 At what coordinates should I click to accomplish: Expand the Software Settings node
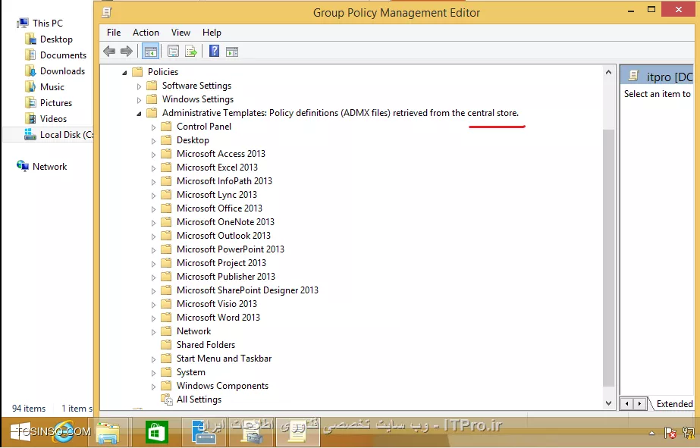(139, 86)
